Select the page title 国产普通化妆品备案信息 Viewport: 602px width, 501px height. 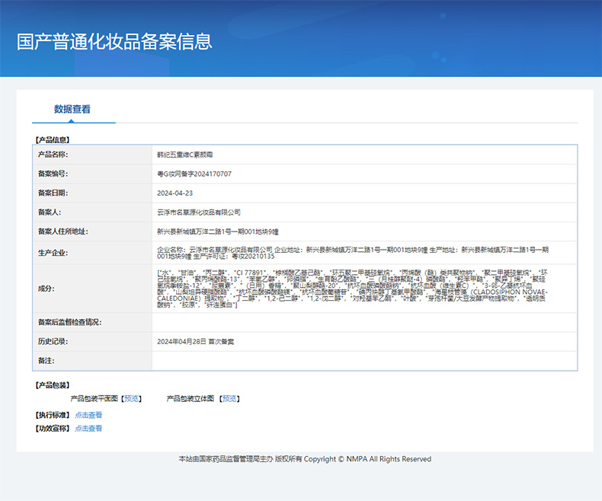click(x=114, y=41)
